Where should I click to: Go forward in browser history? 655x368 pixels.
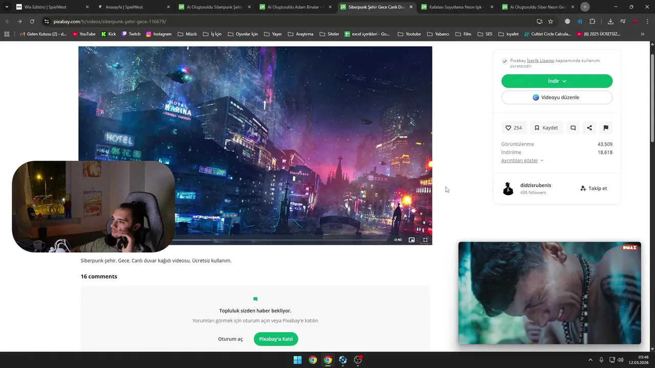19,21
